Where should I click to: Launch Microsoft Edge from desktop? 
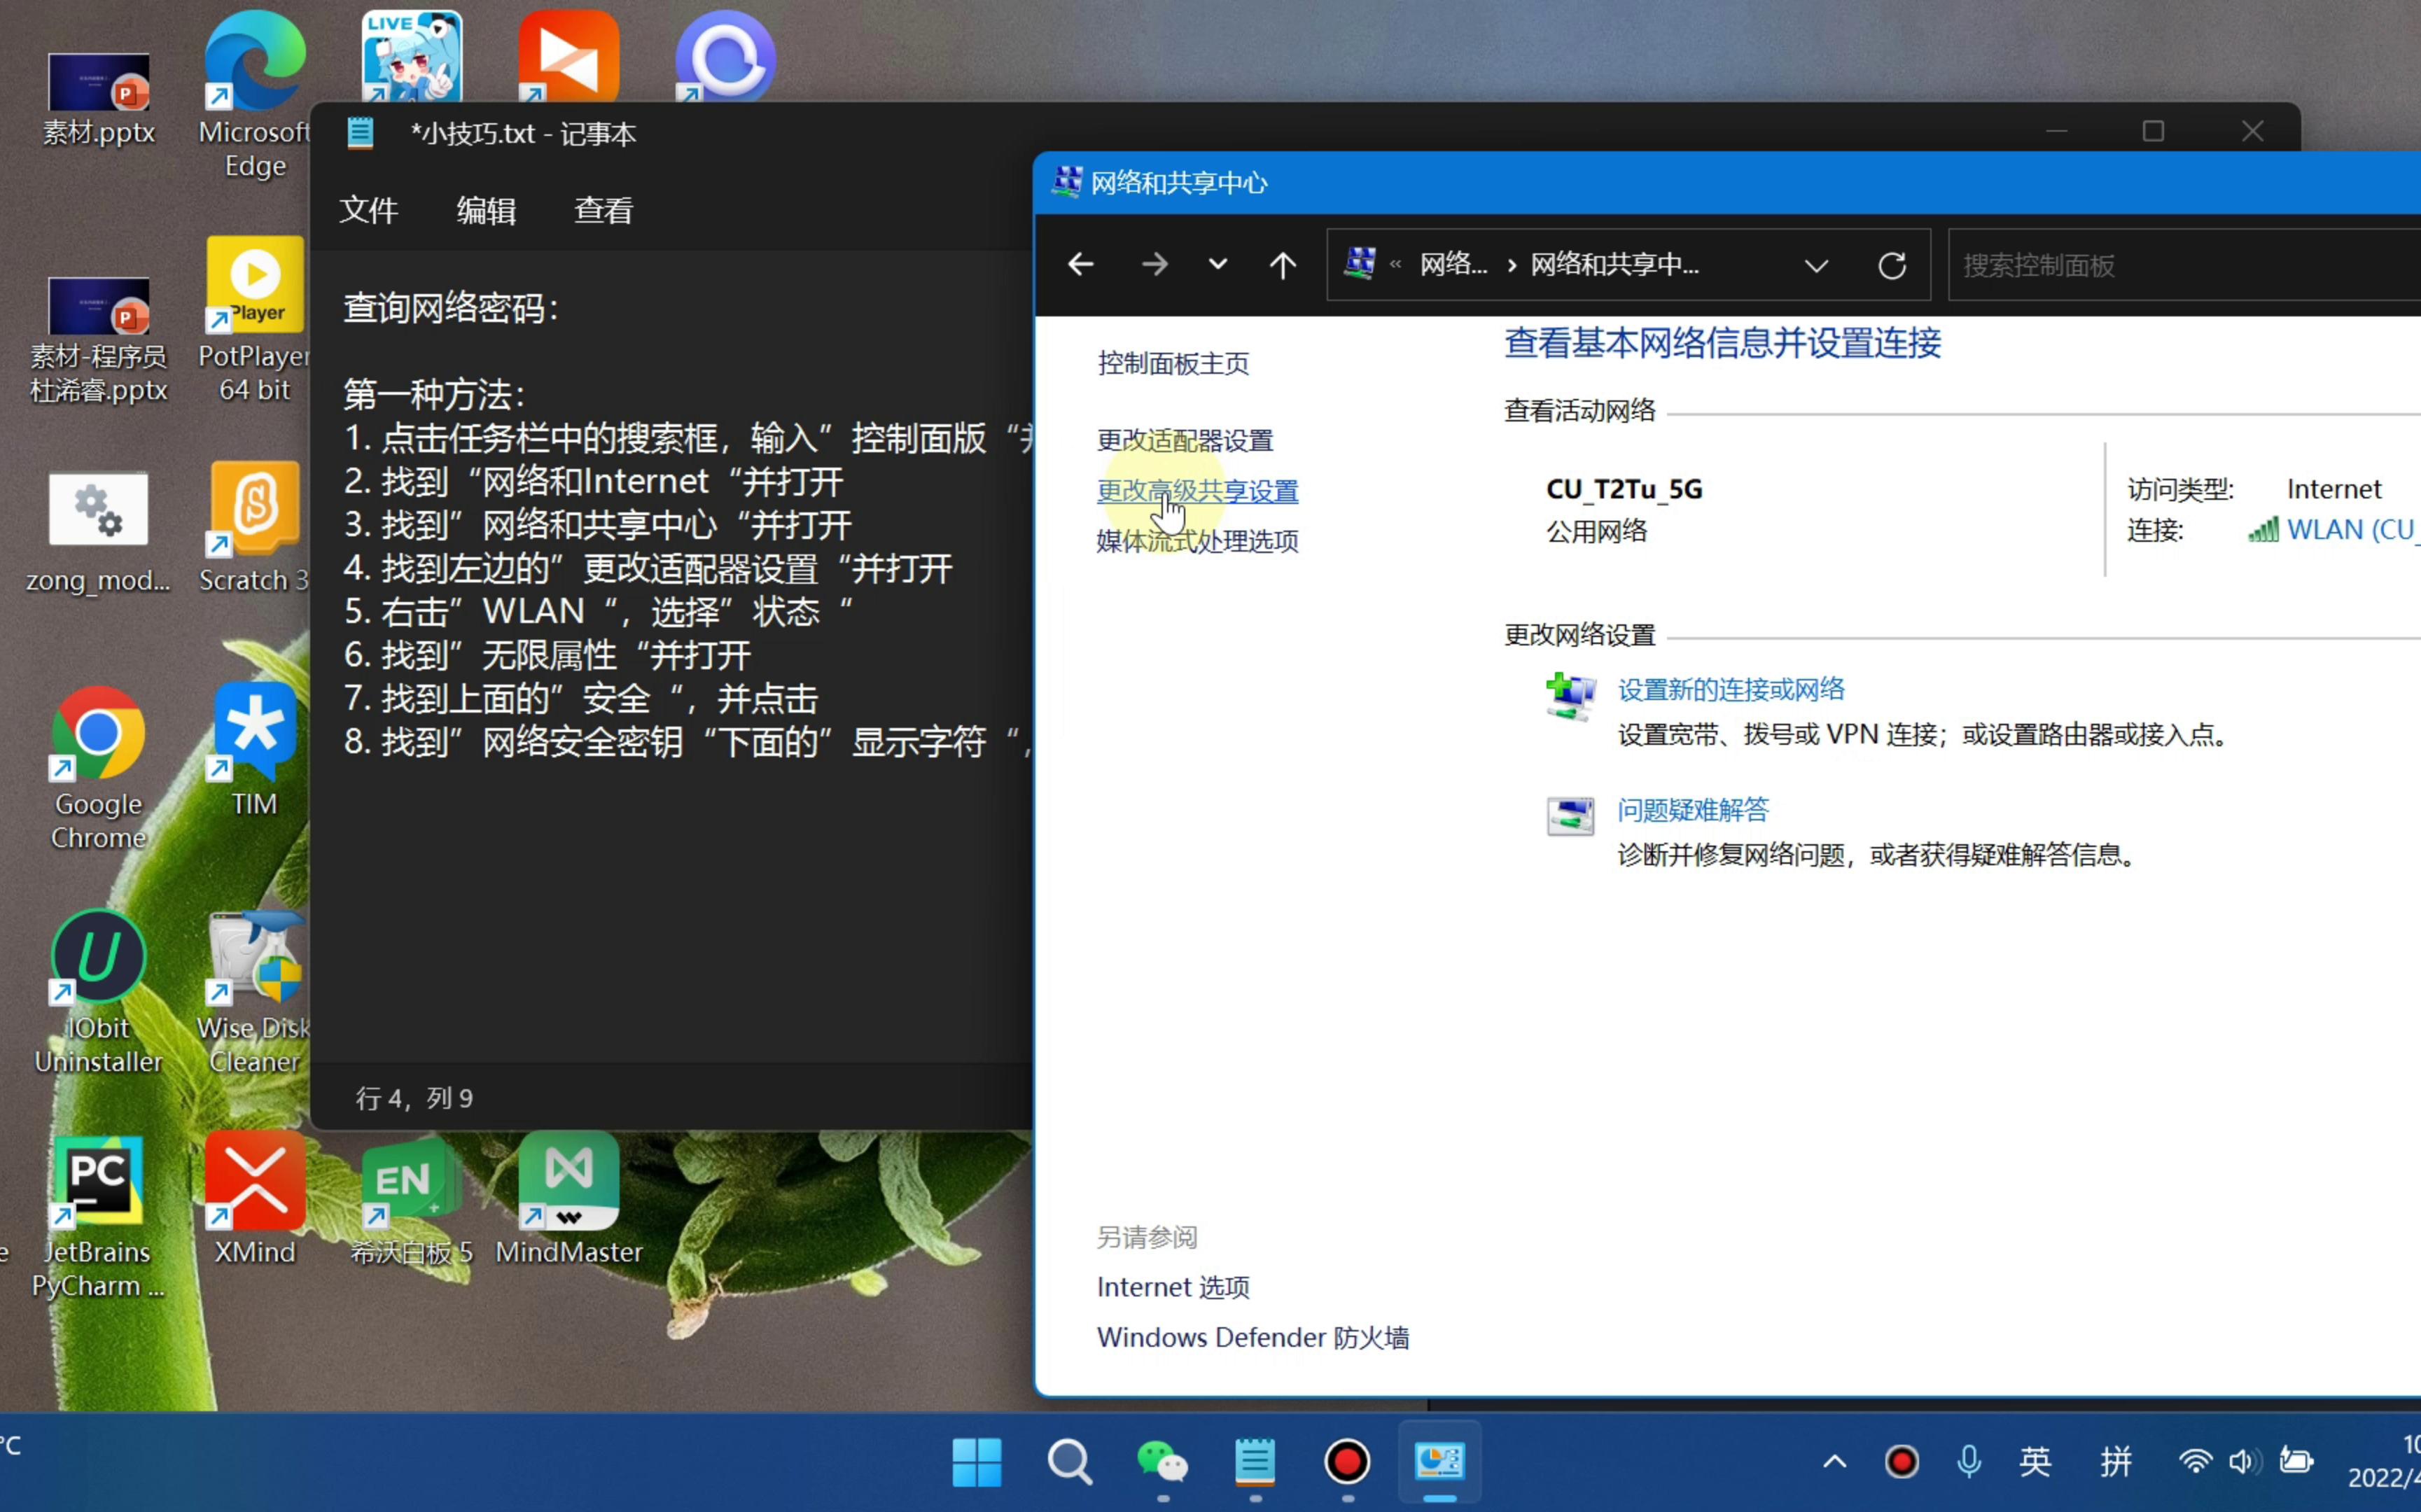tap(254, 95)
